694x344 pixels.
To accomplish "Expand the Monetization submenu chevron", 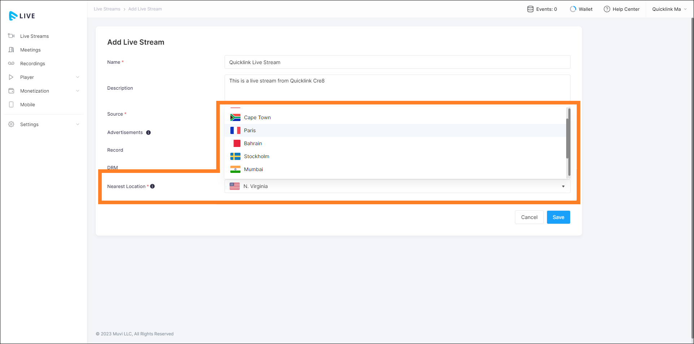I will (x=78, y=91).
